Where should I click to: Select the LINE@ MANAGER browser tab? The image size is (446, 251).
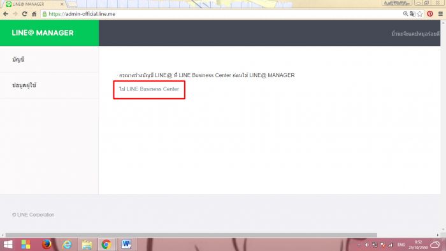(x=34, y=4)
